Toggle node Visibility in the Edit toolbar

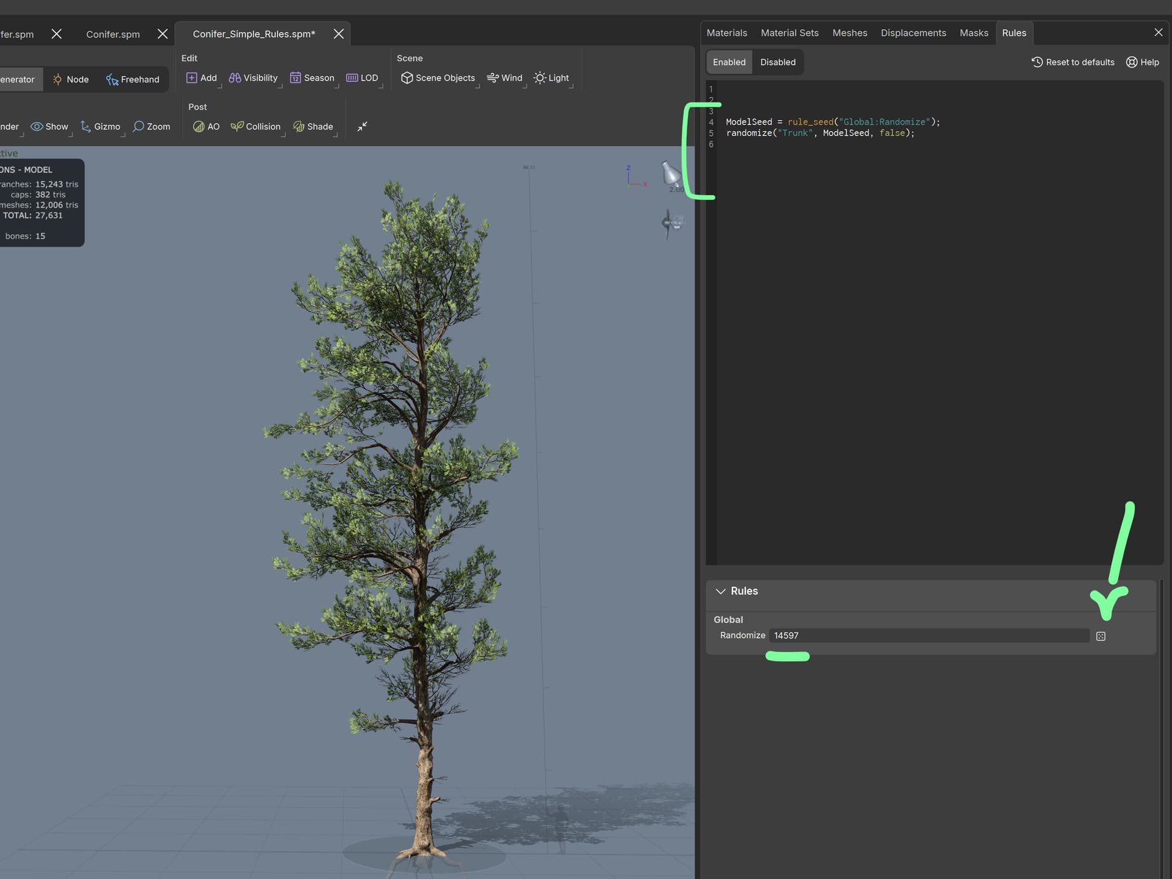tap(253, 77)
